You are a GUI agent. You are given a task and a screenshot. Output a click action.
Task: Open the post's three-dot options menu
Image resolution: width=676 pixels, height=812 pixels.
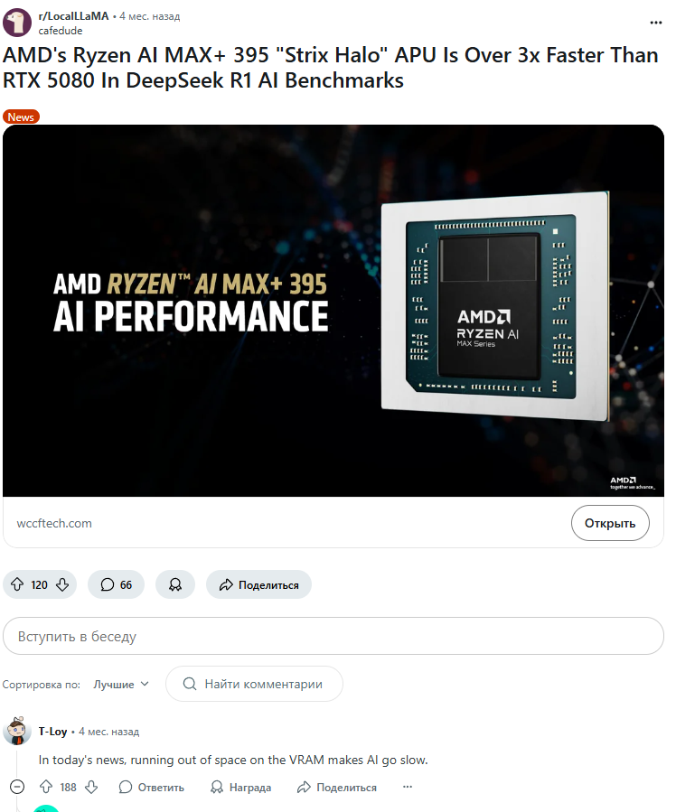[x=656, y=23]
